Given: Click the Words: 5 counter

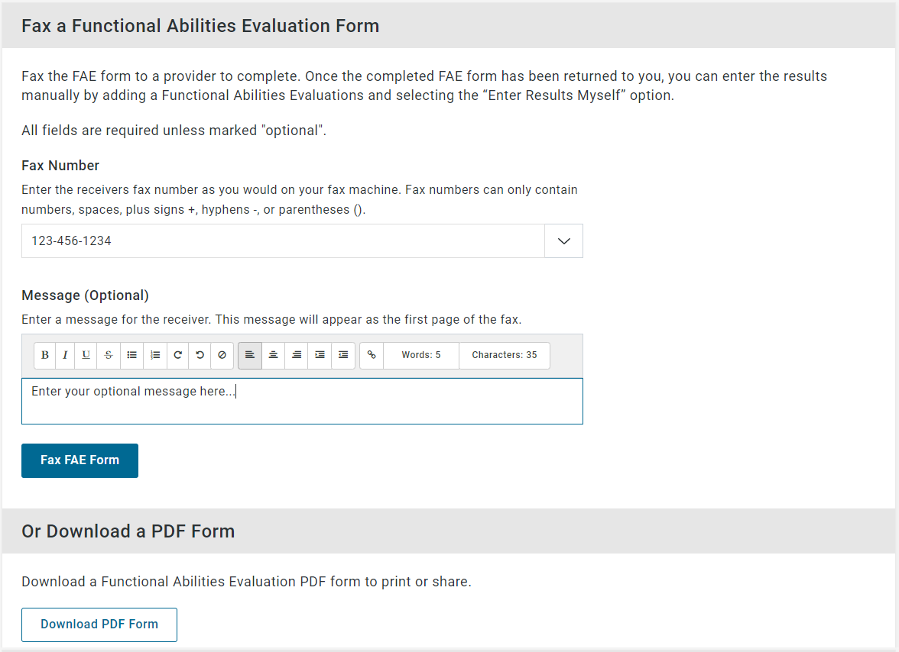Looking at the screenshot, I should [421, 355].
